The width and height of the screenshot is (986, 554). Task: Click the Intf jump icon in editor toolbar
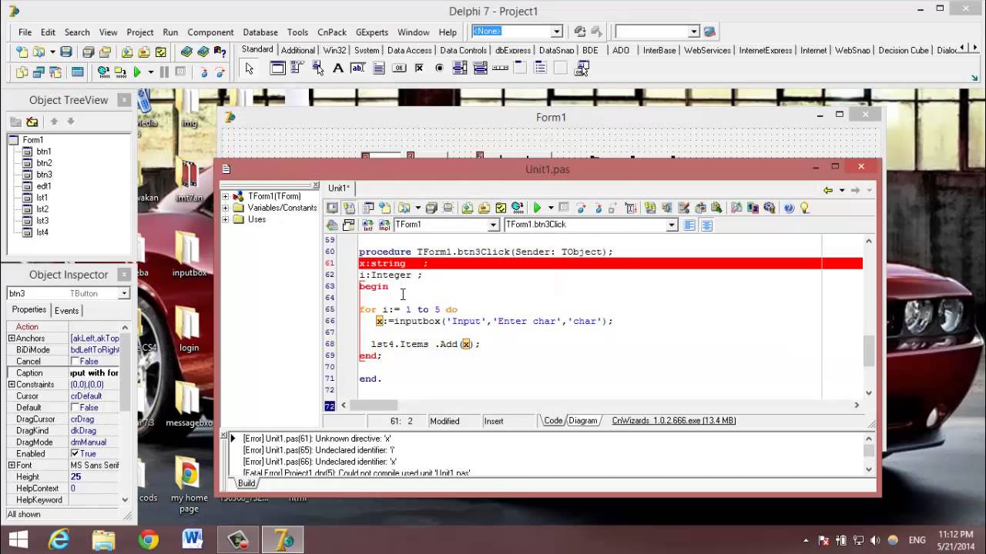367,225
